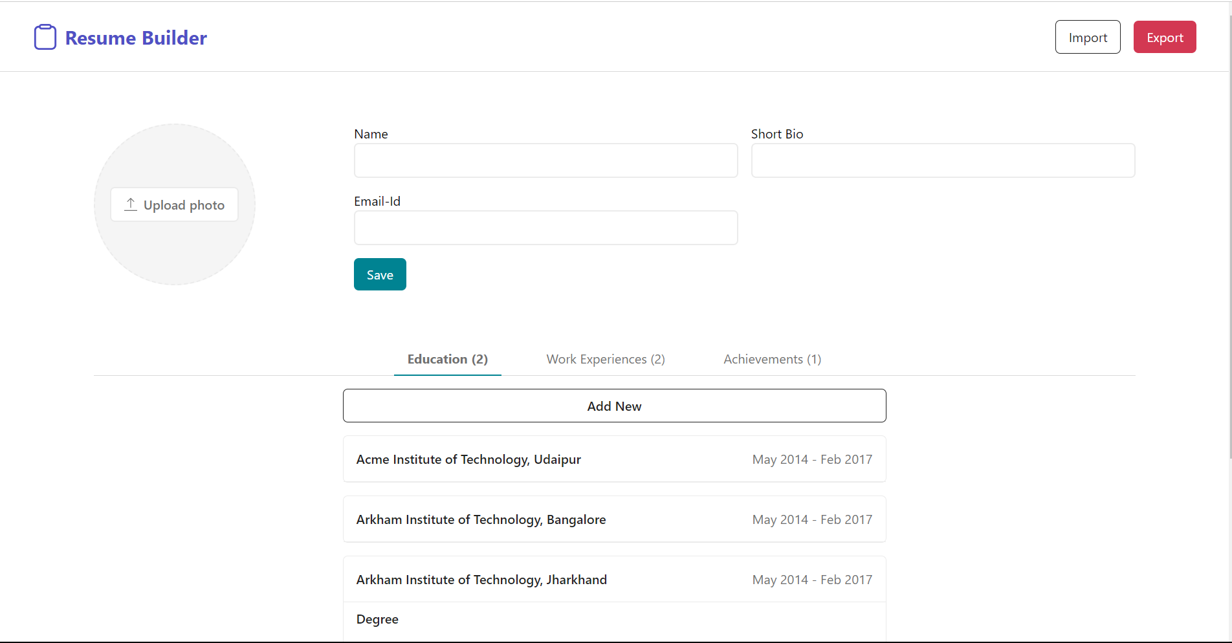Click the Resume Builder clipboard logo icon
The height and width of the screenshot is (643, 1232).
(x=45, y=37)
